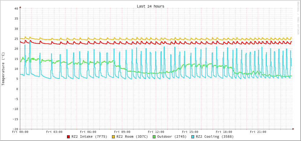
Task: Click the -5 value on the temperature axis
Action: click(16, 99)
